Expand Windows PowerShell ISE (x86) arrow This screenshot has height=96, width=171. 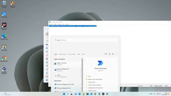[x=80, y=84]
